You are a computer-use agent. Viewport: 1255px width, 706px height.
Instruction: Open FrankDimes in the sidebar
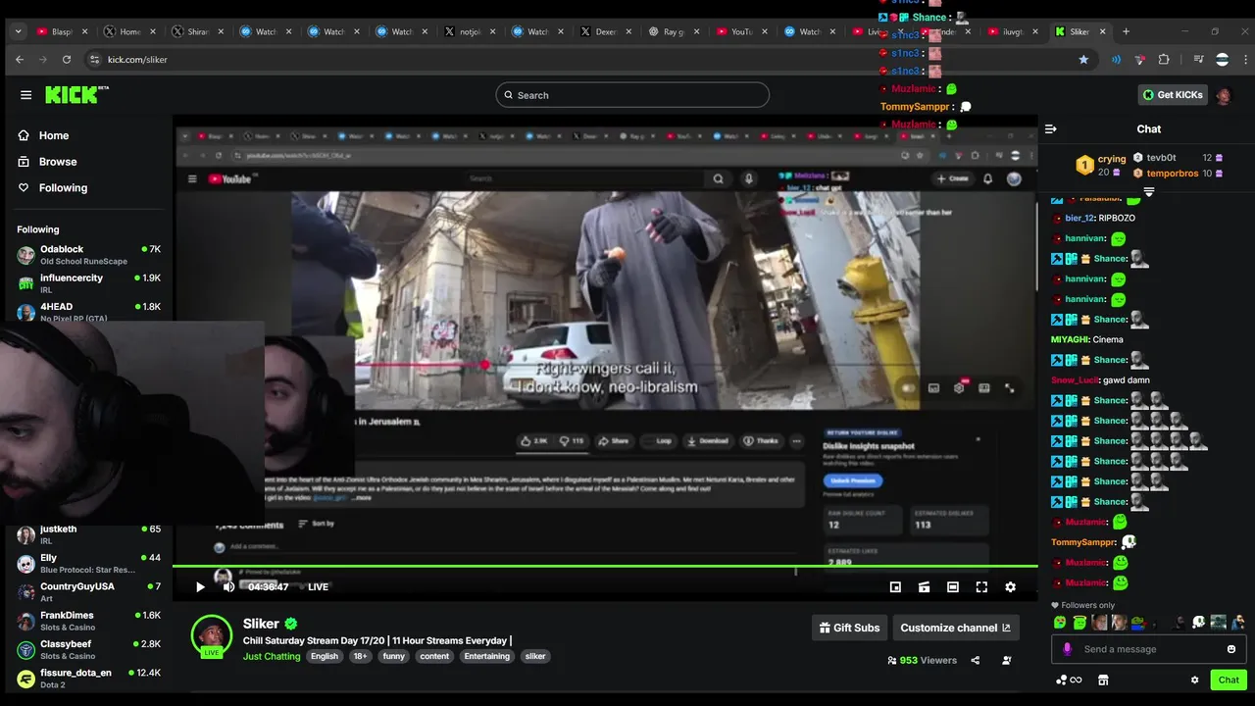click(88, 621)
